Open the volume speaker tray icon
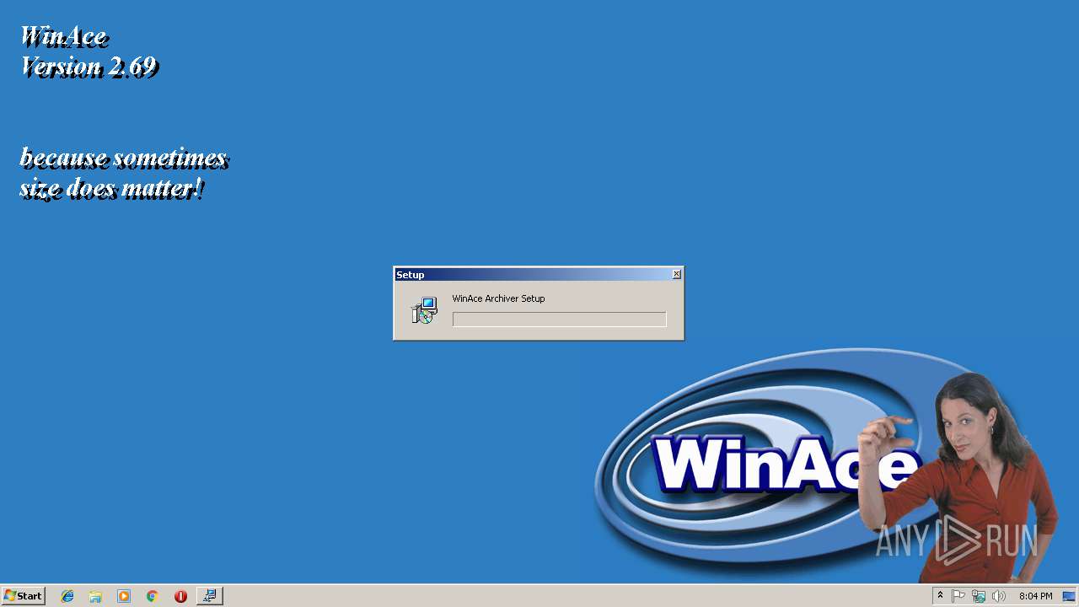Image resolution: width=1079 pixels, height=607 pixels. click(999, 596)
